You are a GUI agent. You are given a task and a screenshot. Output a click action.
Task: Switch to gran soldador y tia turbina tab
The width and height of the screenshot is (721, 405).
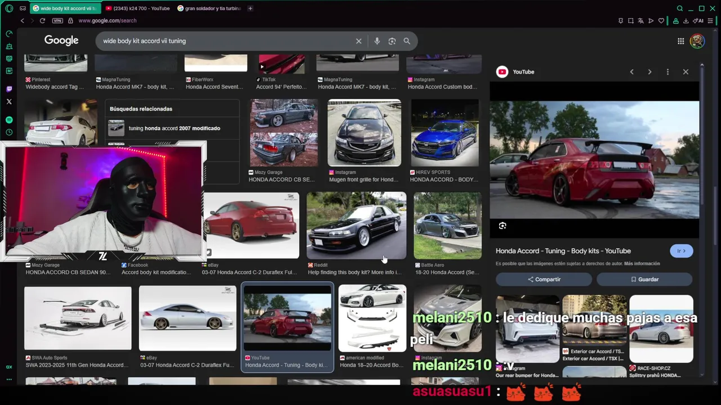209,8
